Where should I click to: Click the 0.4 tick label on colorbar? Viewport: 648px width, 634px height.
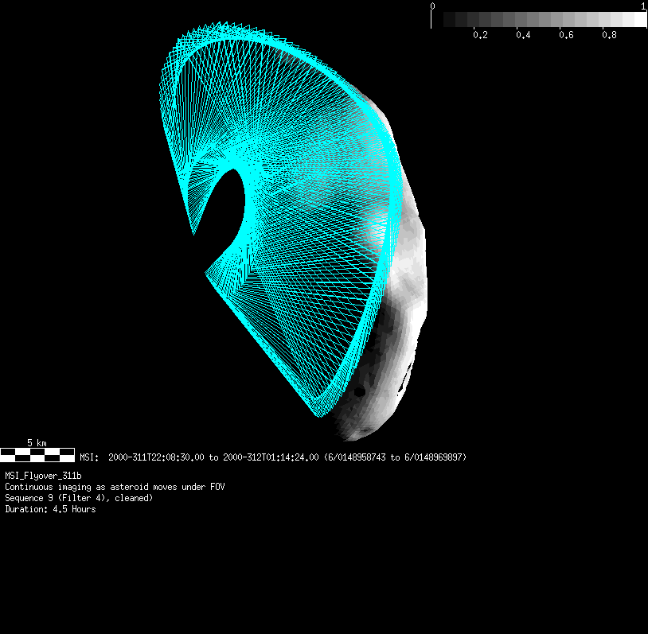point(523,36)
